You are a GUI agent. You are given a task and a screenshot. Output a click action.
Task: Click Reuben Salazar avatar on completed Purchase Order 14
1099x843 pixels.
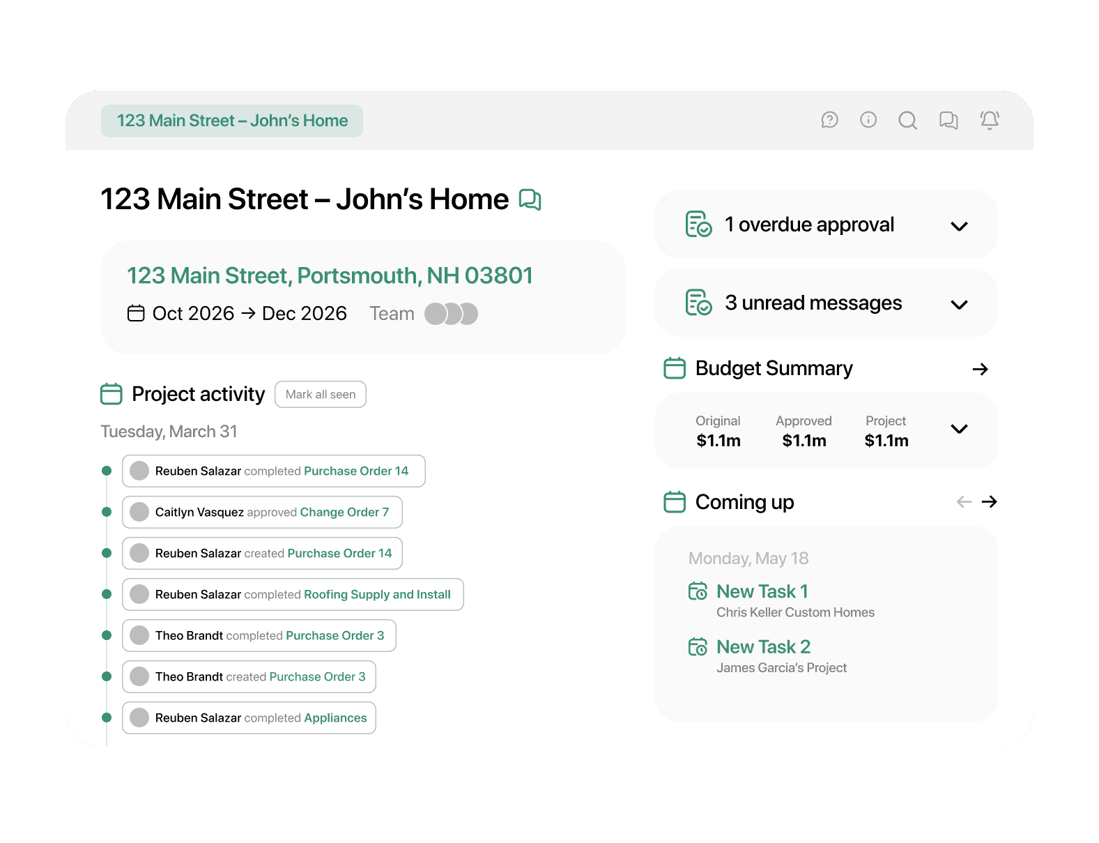[139, 471]
